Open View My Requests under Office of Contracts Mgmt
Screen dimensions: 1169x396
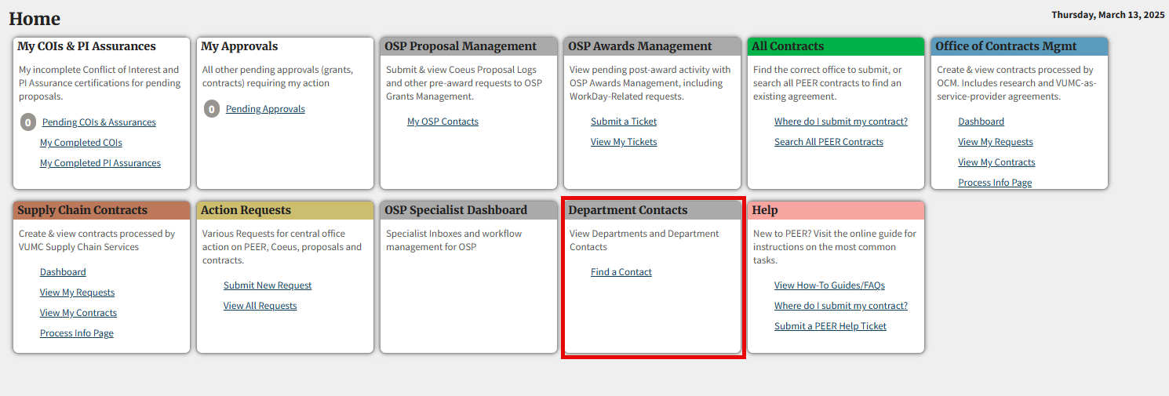996,142
